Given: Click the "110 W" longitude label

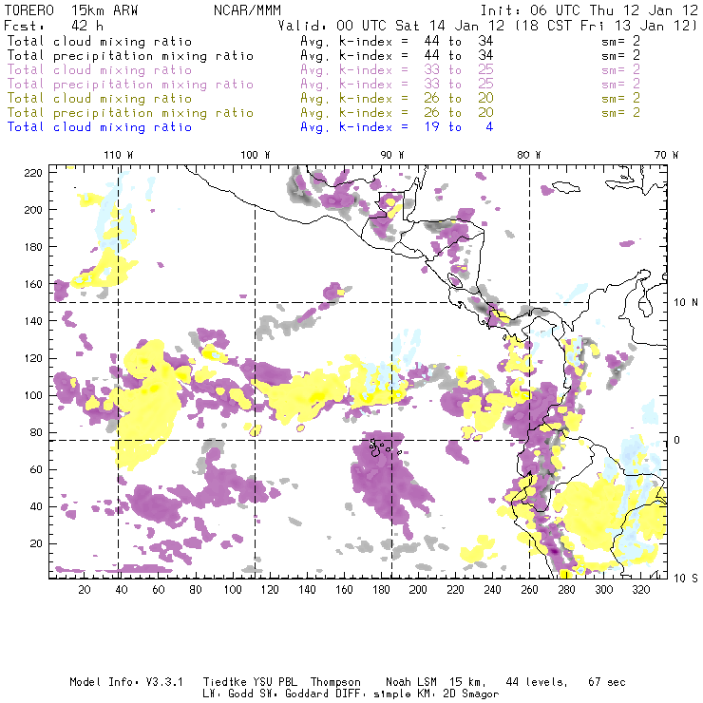Looking at the screenshot, I should 119,155.
